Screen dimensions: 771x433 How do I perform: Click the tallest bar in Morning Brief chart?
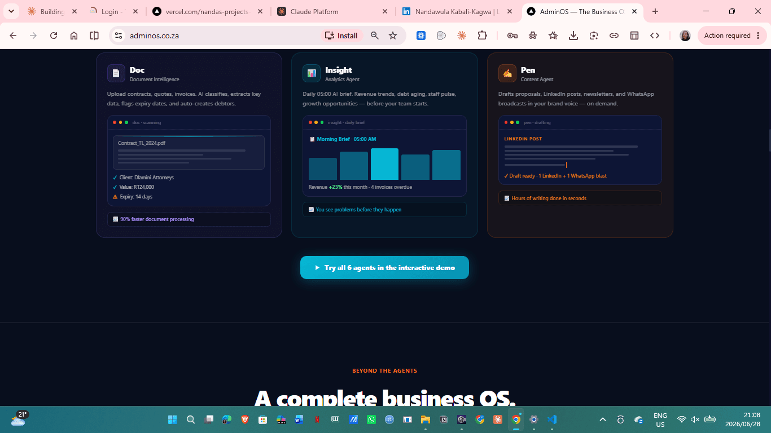pyautogui.click(x=384, y=164)
